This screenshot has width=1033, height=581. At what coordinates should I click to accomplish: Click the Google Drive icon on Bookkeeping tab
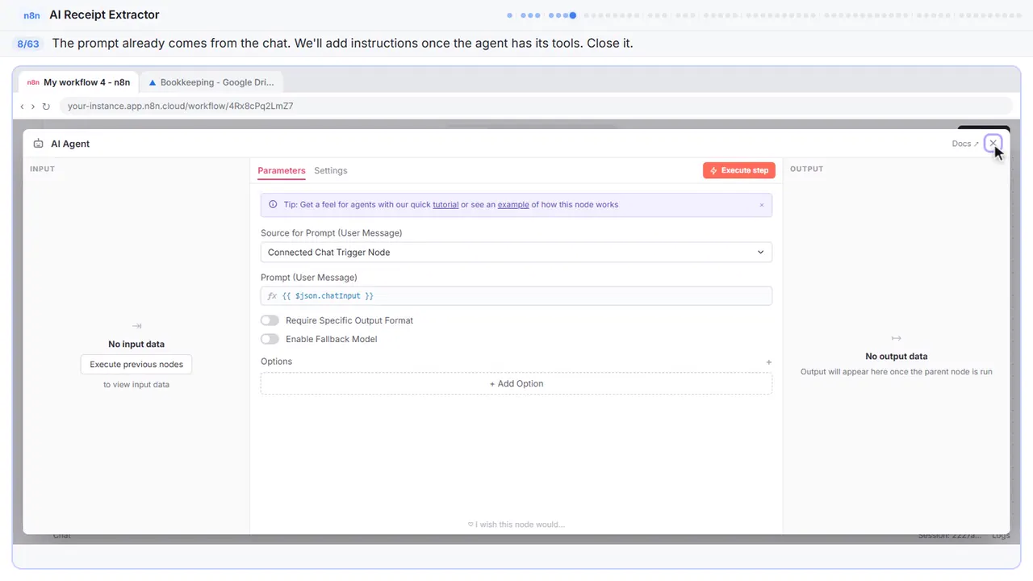(153, 82)
